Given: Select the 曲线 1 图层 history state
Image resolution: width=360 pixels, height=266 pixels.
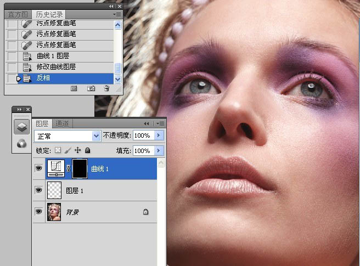Looking at the screenshot, I should [66, 56].
